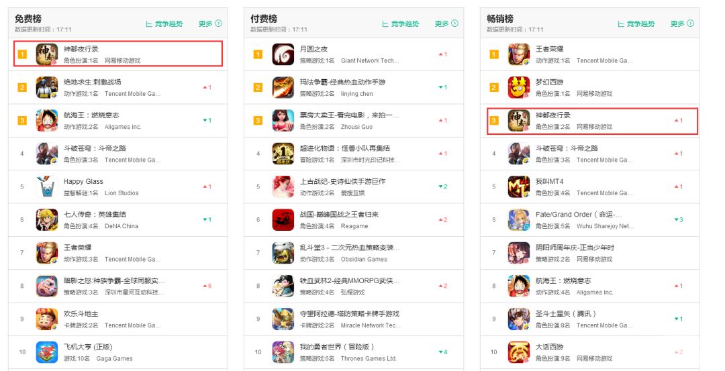
Task: Select the 我叫MT4 game icon
Action: click(x=519, y=187)
